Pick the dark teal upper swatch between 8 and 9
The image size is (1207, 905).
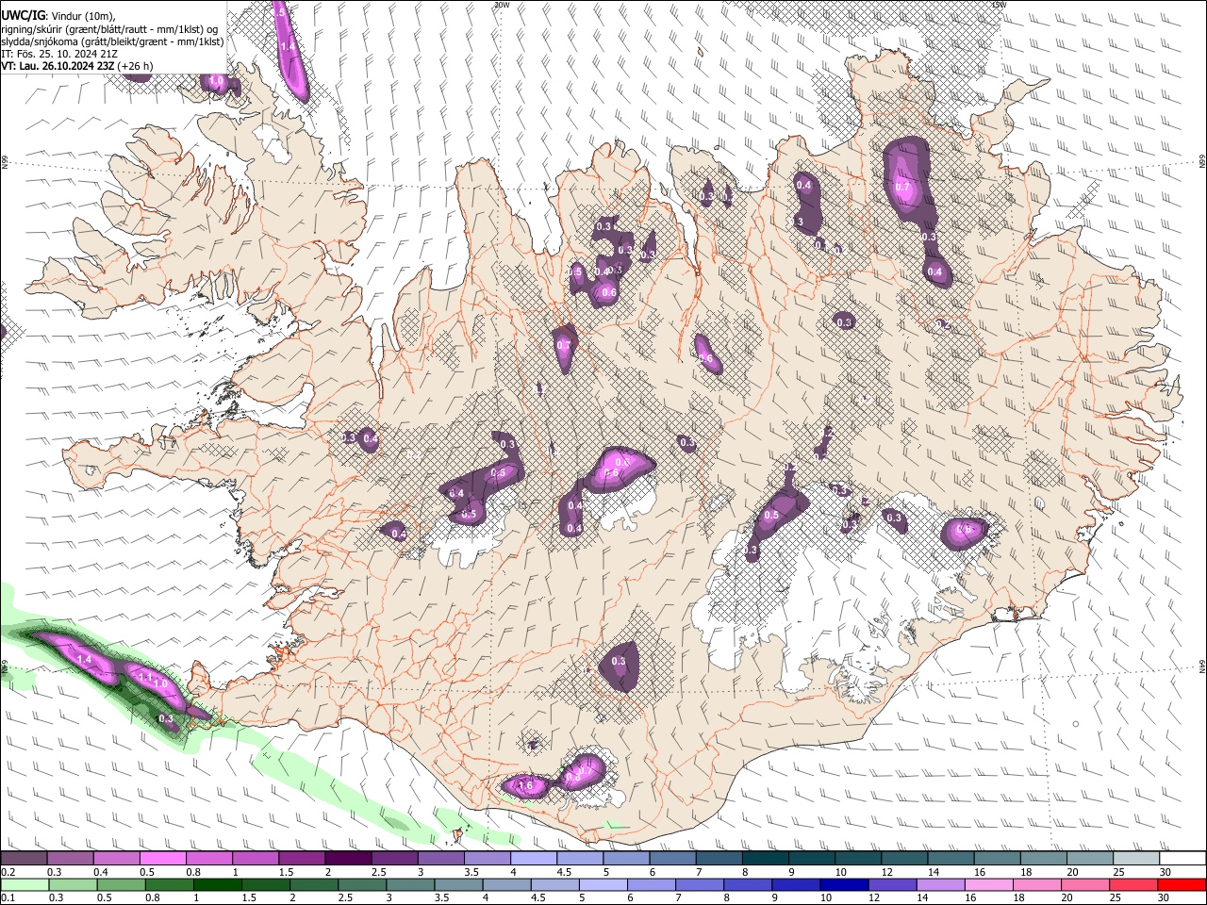pyautogui.click(x=766, y=859)
